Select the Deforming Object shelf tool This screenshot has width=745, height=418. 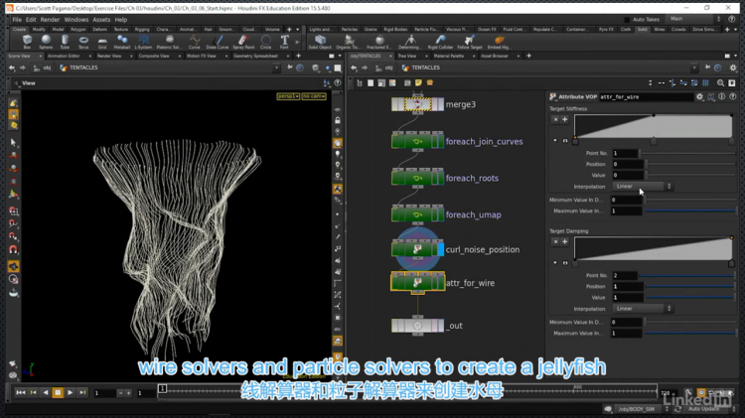click(409, 42)
